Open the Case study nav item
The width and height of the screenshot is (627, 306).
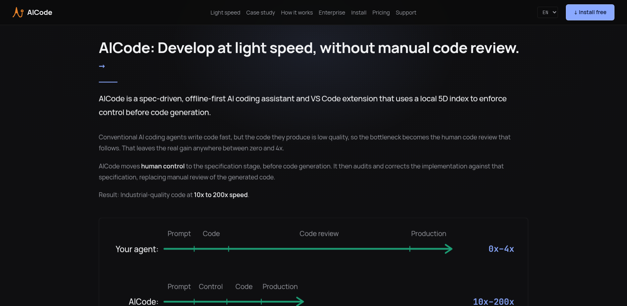tap(261, 13)
